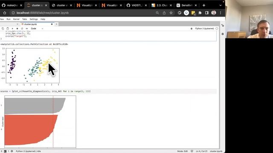
Task: Open the Settings menu
Action: [x=34, y=19]
